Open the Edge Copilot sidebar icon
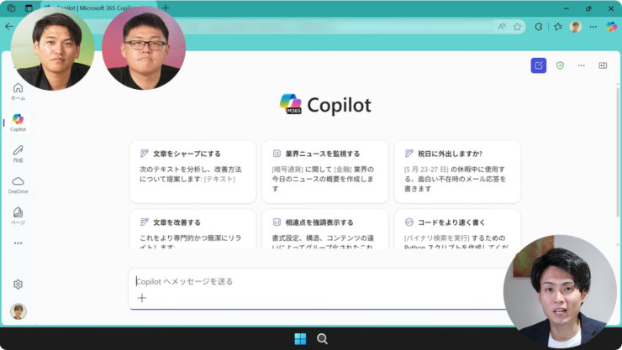This screenshot has width=622, height=350. point(611,27)
